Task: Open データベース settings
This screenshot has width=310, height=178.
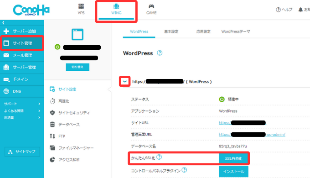Action: (x=69, y=124)
